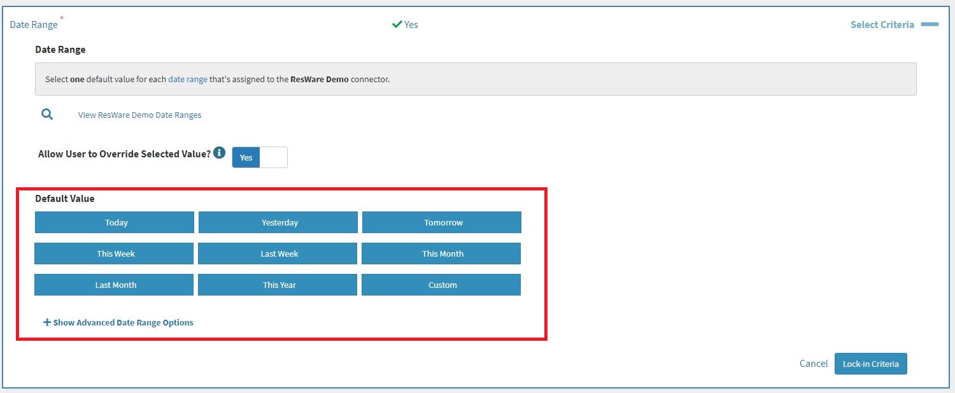Select the This Week button
The width and height of the screenshot is (955, 393).
[x=114, y=254]
